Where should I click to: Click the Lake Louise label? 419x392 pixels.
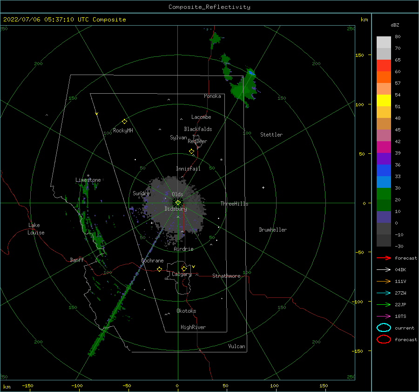[x=36, y=229]
